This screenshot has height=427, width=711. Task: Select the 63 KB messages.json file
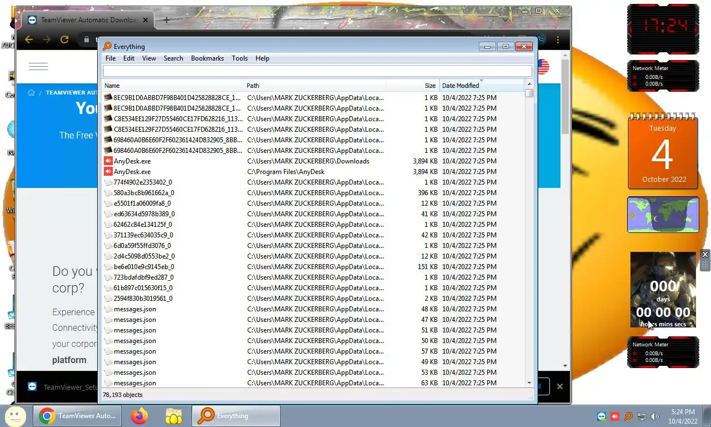tap(134, 383)
